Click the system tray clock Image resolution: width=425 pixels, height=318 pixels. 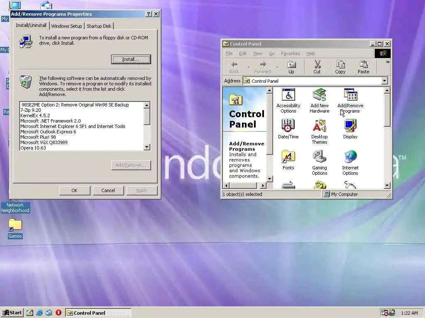point(409,313)
